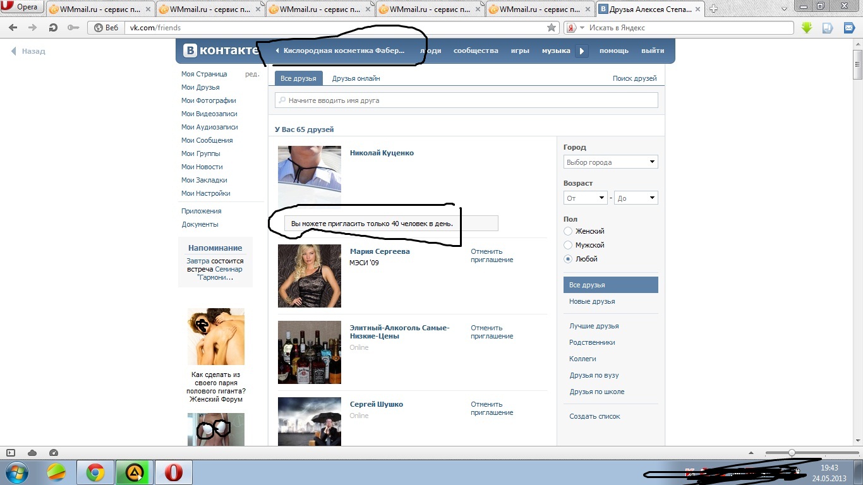Open Николай Куценко's profile name link
This screenshot has height=485, width=863.
382,153
